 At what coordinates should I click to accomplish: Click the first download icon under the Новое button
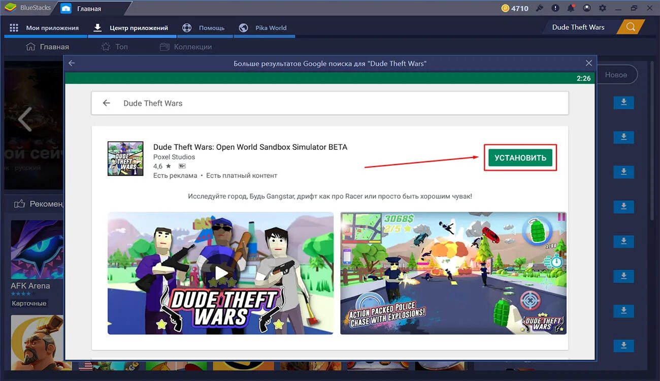click(624, 103)
